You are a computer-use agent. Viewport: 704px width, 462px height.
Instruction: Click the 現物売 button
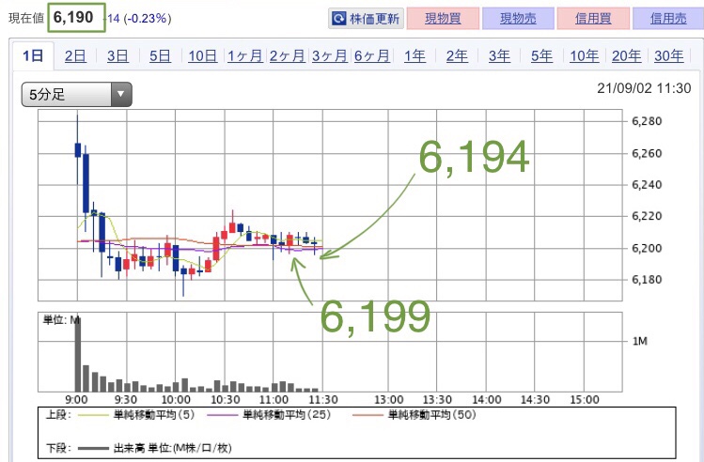click(518, 19)
